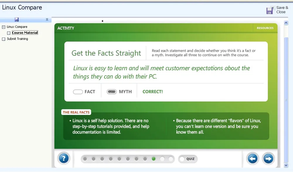
Task: Open the Submit Training item
Action: tap(17, 39)
